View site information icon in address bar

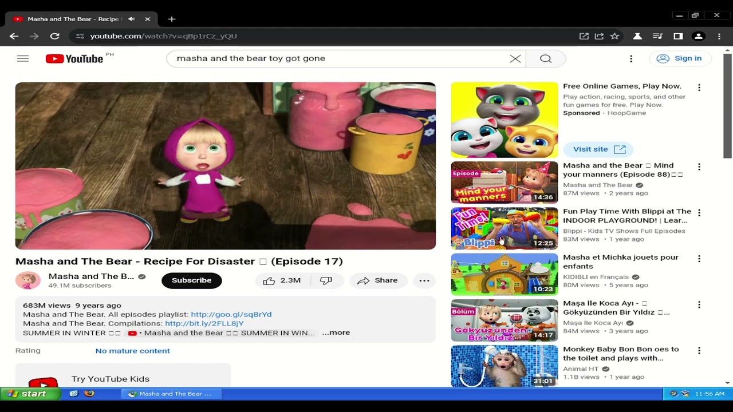click(x=80, y=36)
